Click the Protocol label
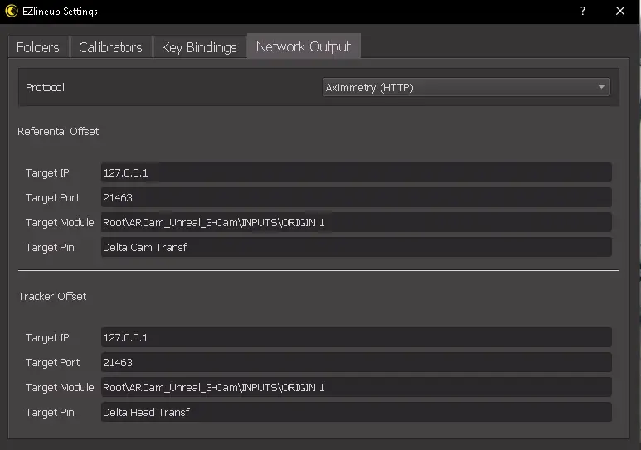Image resolution: width=641 pixels, height=450 pixels. [x=45, y=88]
